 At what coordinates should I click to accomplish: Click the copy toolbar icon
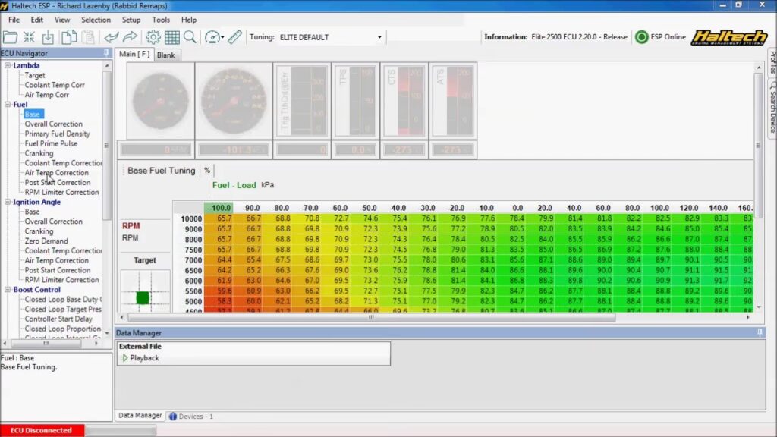tap(68, 37)
